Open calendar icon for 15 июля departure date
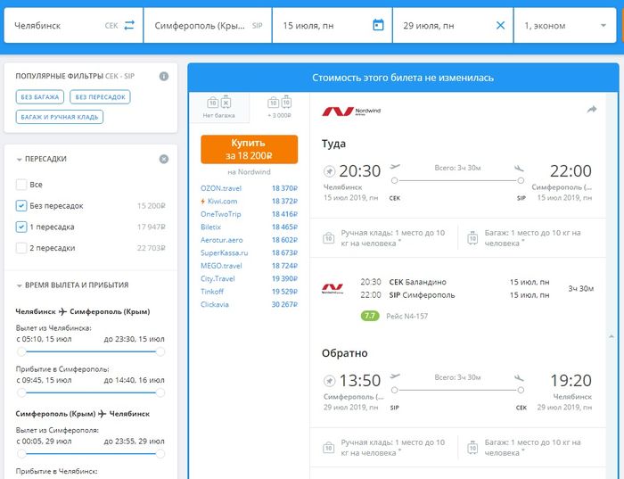The height and width of the screenshot is (479, 624). pos(378,25)
